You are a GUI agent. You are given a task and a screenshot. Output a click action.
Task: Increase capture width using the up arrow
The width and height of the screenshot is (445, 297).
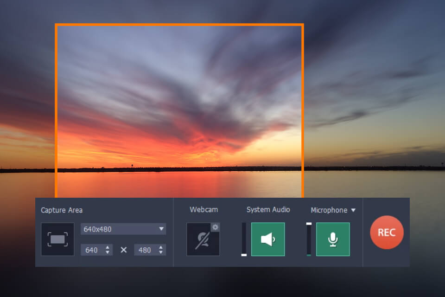[107, 247]
